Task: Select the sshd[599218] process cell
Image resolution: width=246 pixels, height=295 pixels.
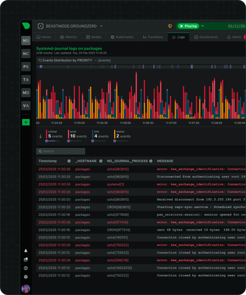Action: 118,261
